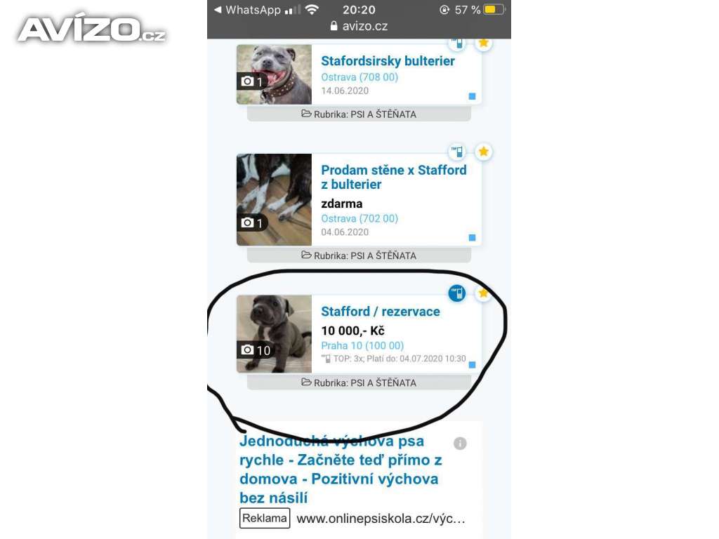Star the Stafordsirsky bulterier listing
The width and height of the screenshot is (719, 539).
(483, 44)
